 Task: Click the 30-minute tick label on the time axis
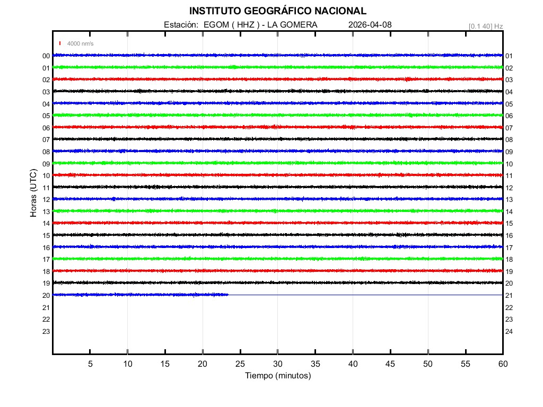coord(278,364)
